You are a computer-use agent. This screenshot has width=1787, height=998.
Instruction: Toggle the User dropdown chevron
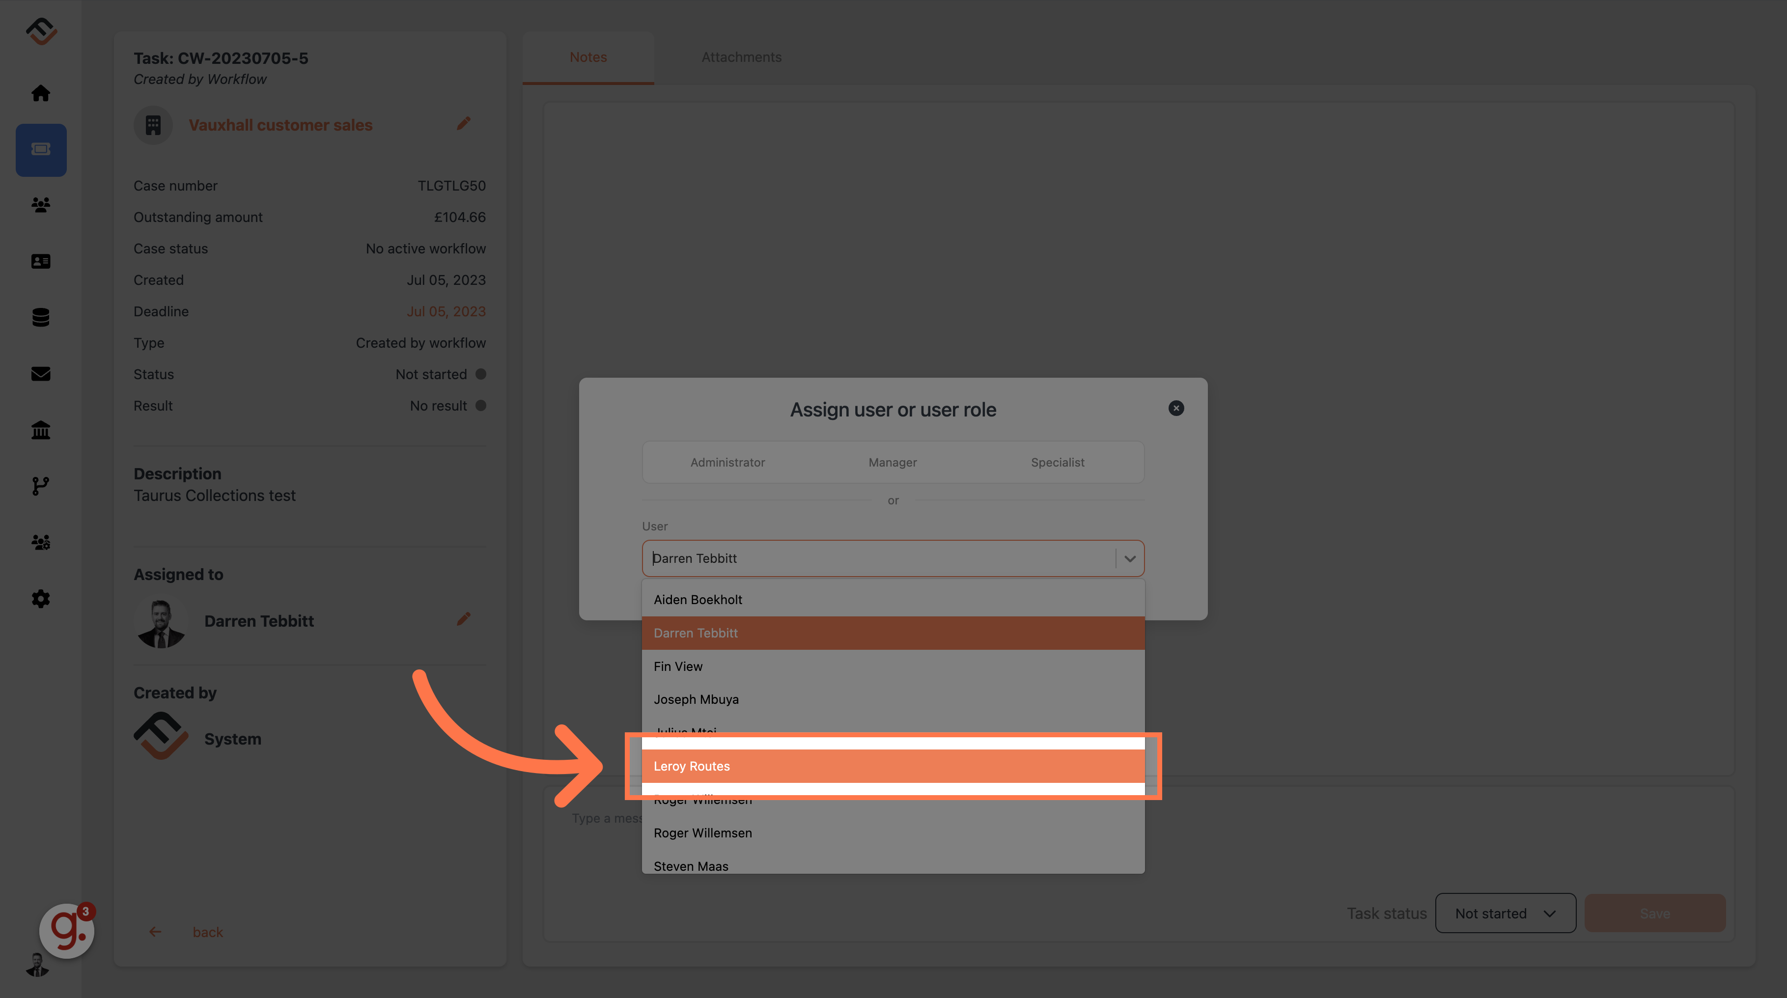[1130, 559]
